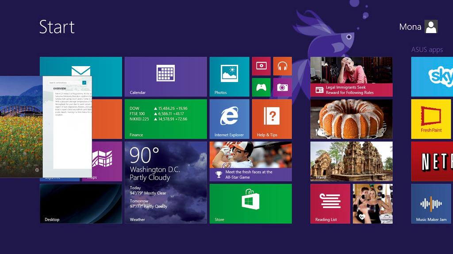Click the 90° temperature reading

point(144,155)
